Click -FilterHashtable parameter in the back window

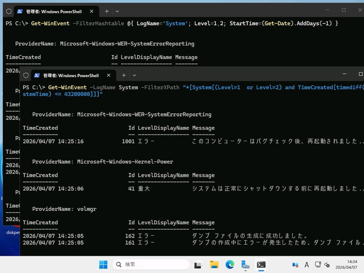[x=99, y=23]
